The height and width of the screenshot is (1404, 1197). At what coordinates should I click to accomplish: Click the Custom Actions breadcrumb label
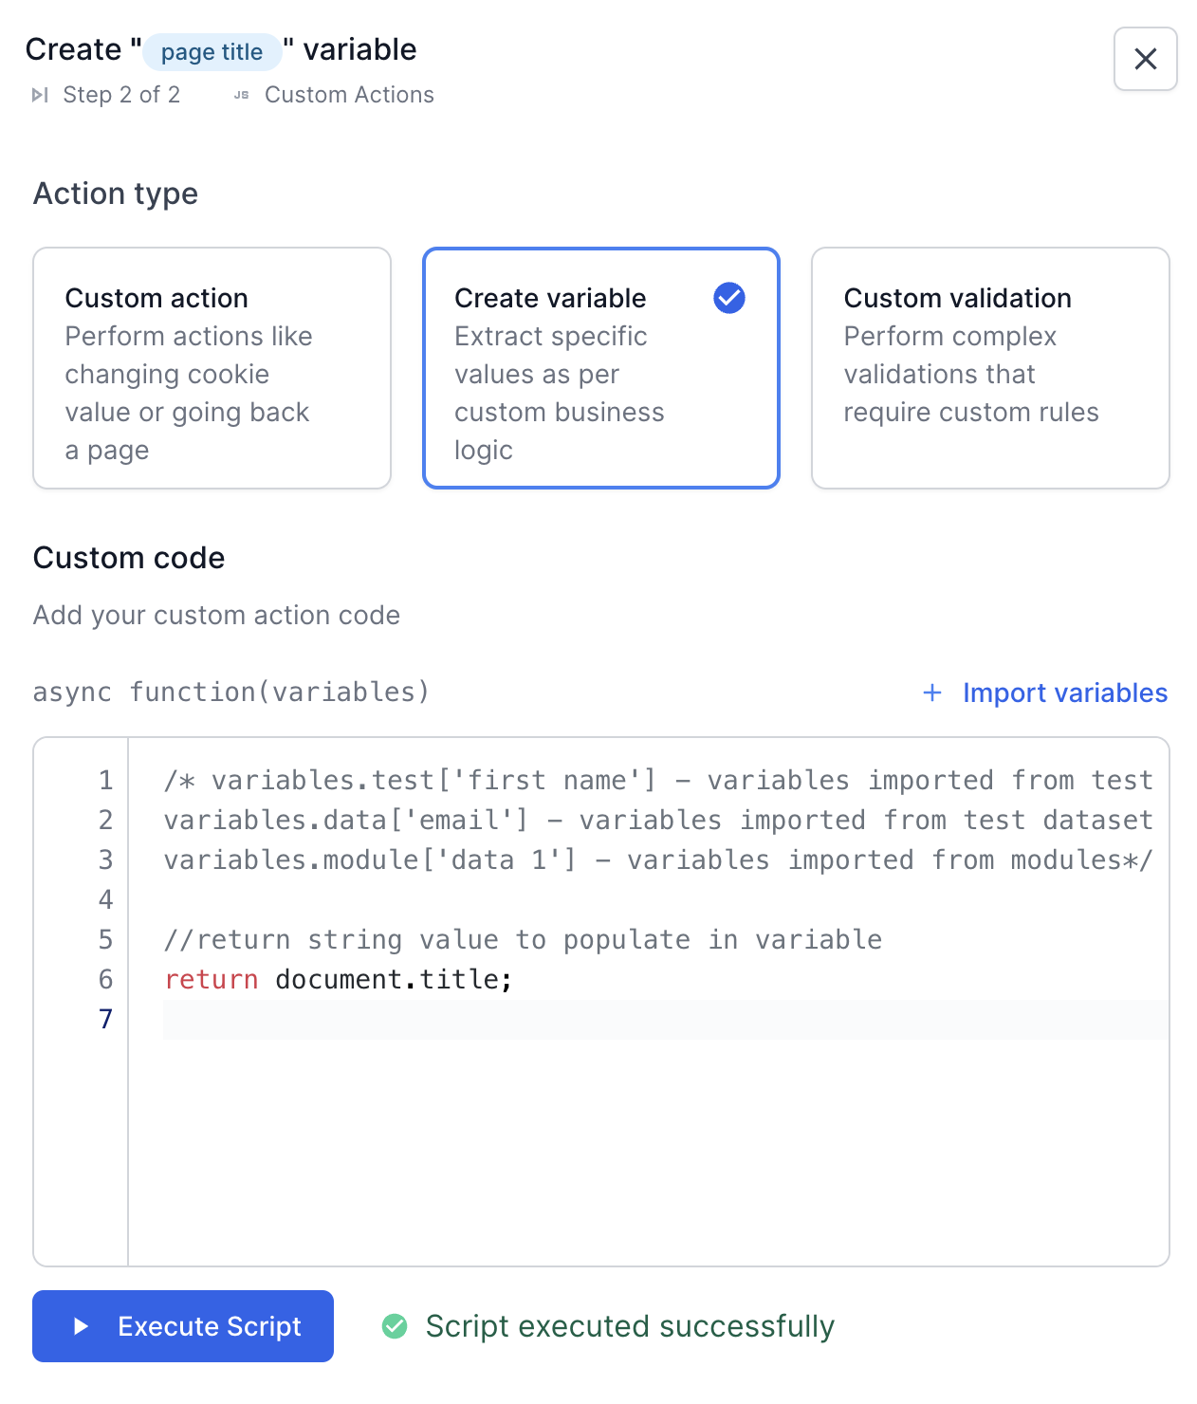[349, 95]
